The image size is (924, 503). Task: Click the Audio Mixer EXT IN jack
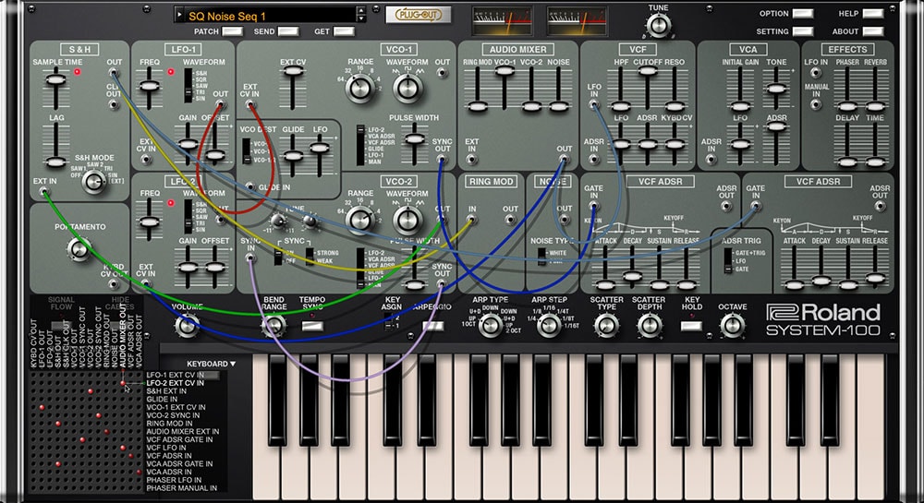[x=471, y=159]
